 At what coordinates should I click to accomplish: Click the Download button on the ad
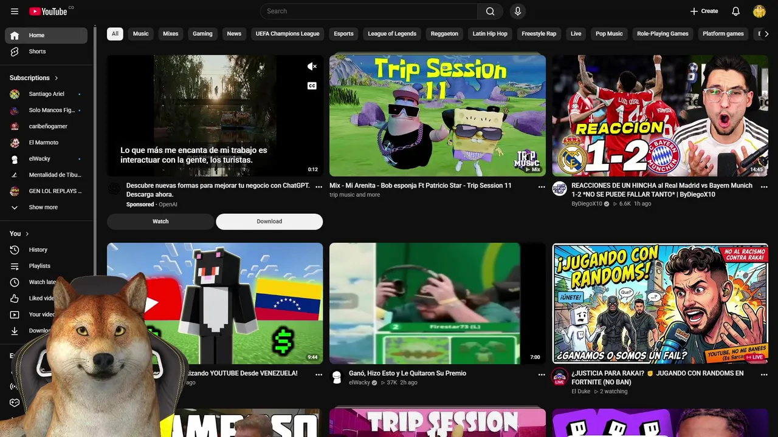pyautogui.click(x=269, y=222)
